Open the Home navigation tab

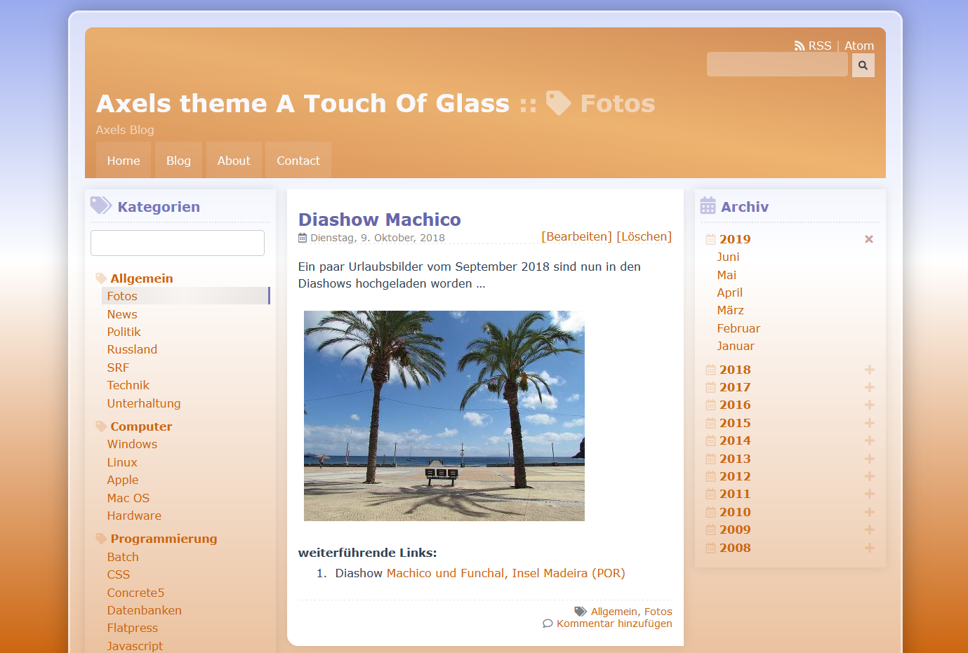point(124,161)
